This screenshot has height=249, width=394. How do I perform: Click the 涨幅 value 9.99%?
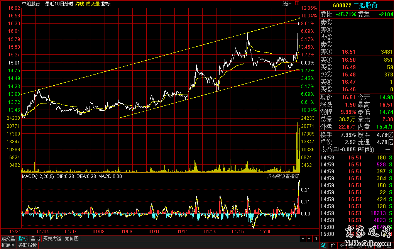(x=348, y=112)
